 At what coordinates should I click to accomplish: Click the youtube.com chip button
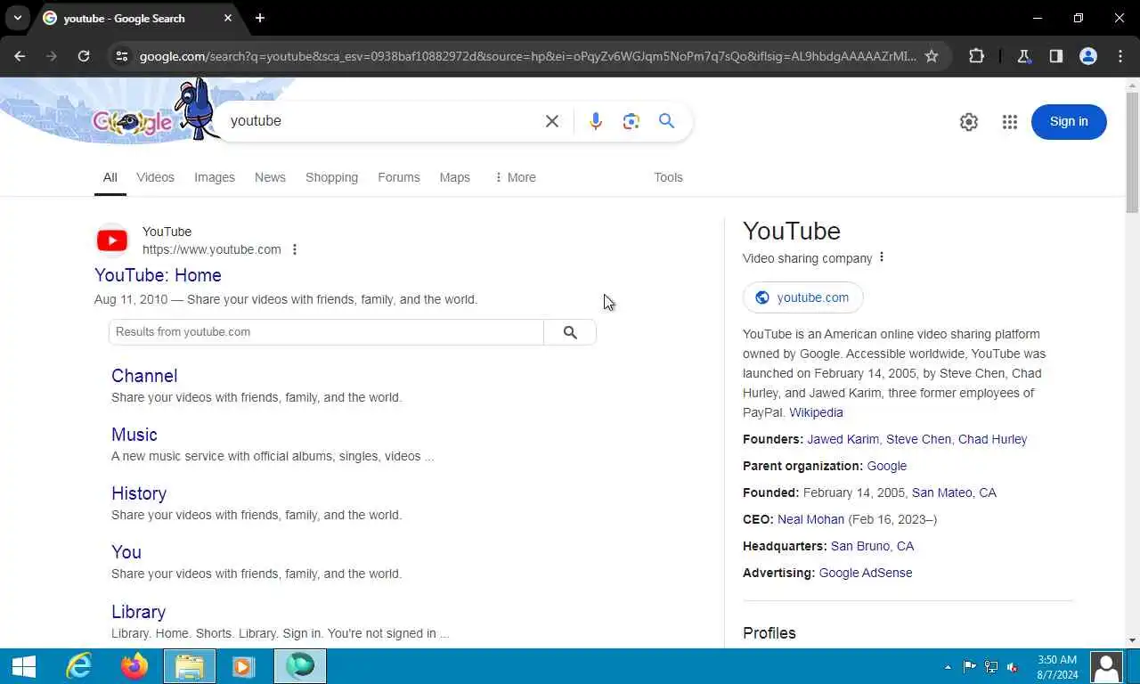tap(802, 297)
